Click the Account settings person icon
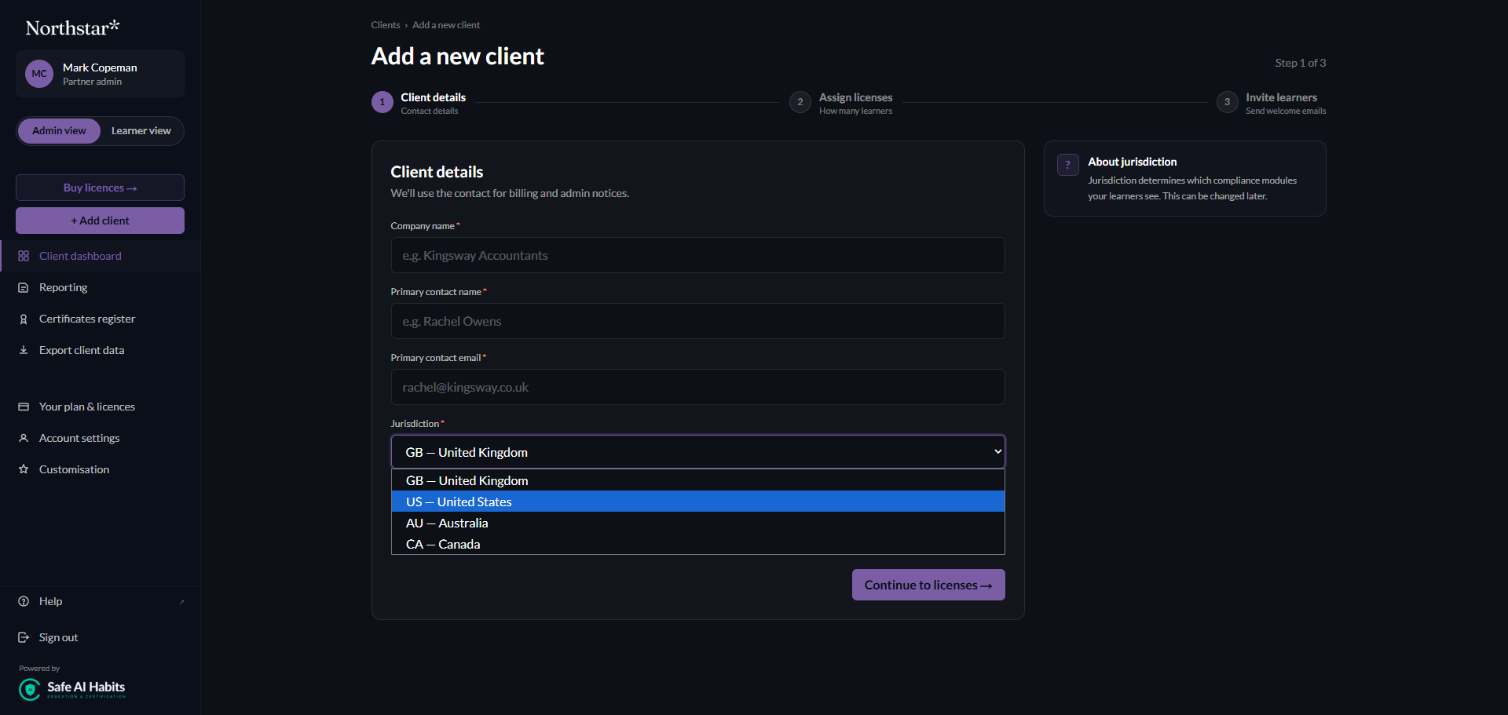Viewport: 1508px width, 715px height. pos(24,438)
